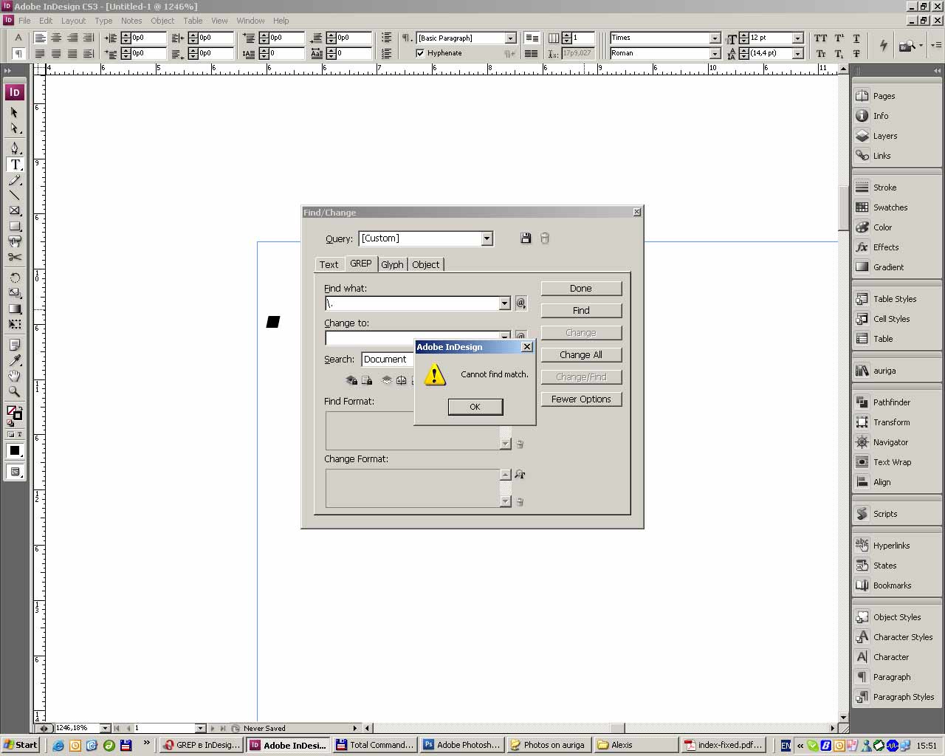The height and width of the screenshot is (756, 945).
Task: Apply Underline formatting
Action: [x=856, y=38]
